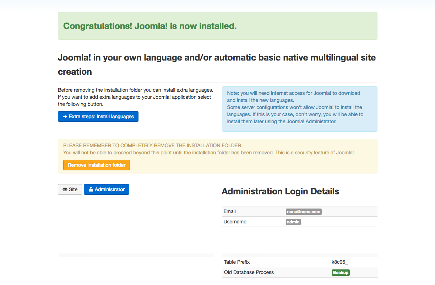The image size is (435, 285).
Task: Click the Remove installation folder button
Action: tap(97, 165)
